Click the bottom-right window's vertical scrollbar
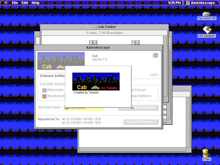Screen dimensions: 220x165 pyautogui.click(x=188, y=122)
